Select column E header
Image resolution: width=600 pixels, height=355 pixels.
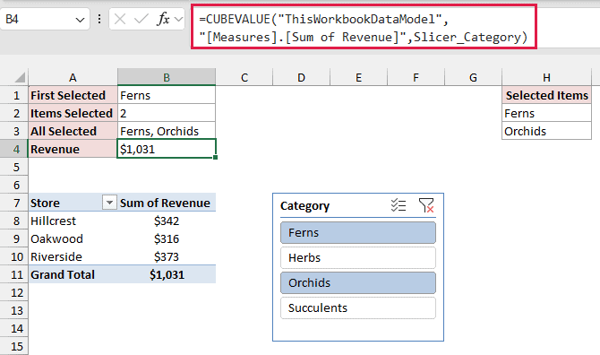coord(358,78)
